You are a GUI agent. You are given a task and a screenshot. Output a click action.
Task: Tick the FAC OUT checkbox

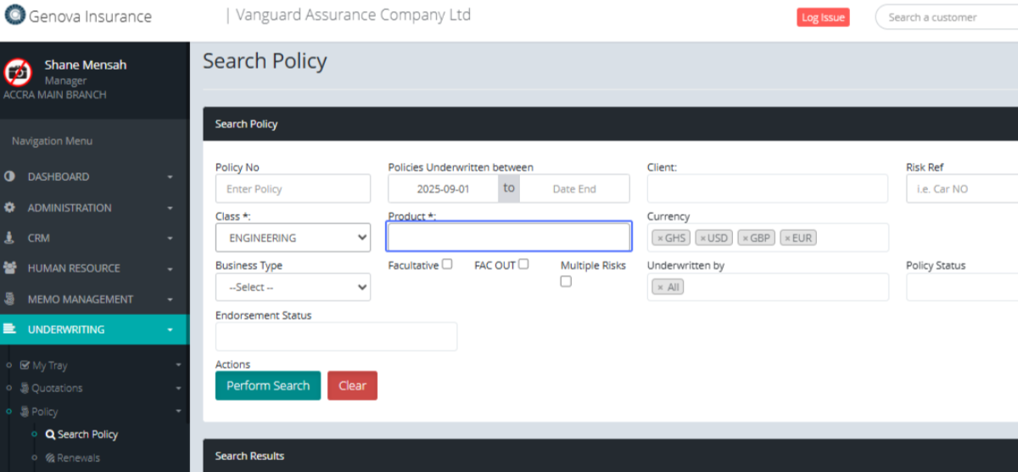tap(523, 264)
